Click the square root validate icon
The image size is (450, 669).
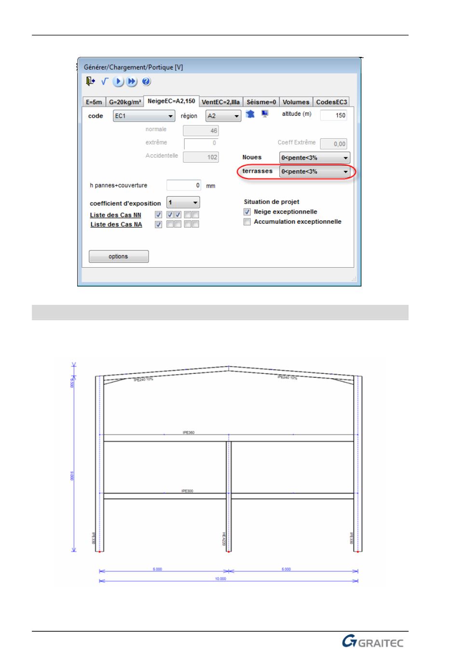[x=104, y=82]
